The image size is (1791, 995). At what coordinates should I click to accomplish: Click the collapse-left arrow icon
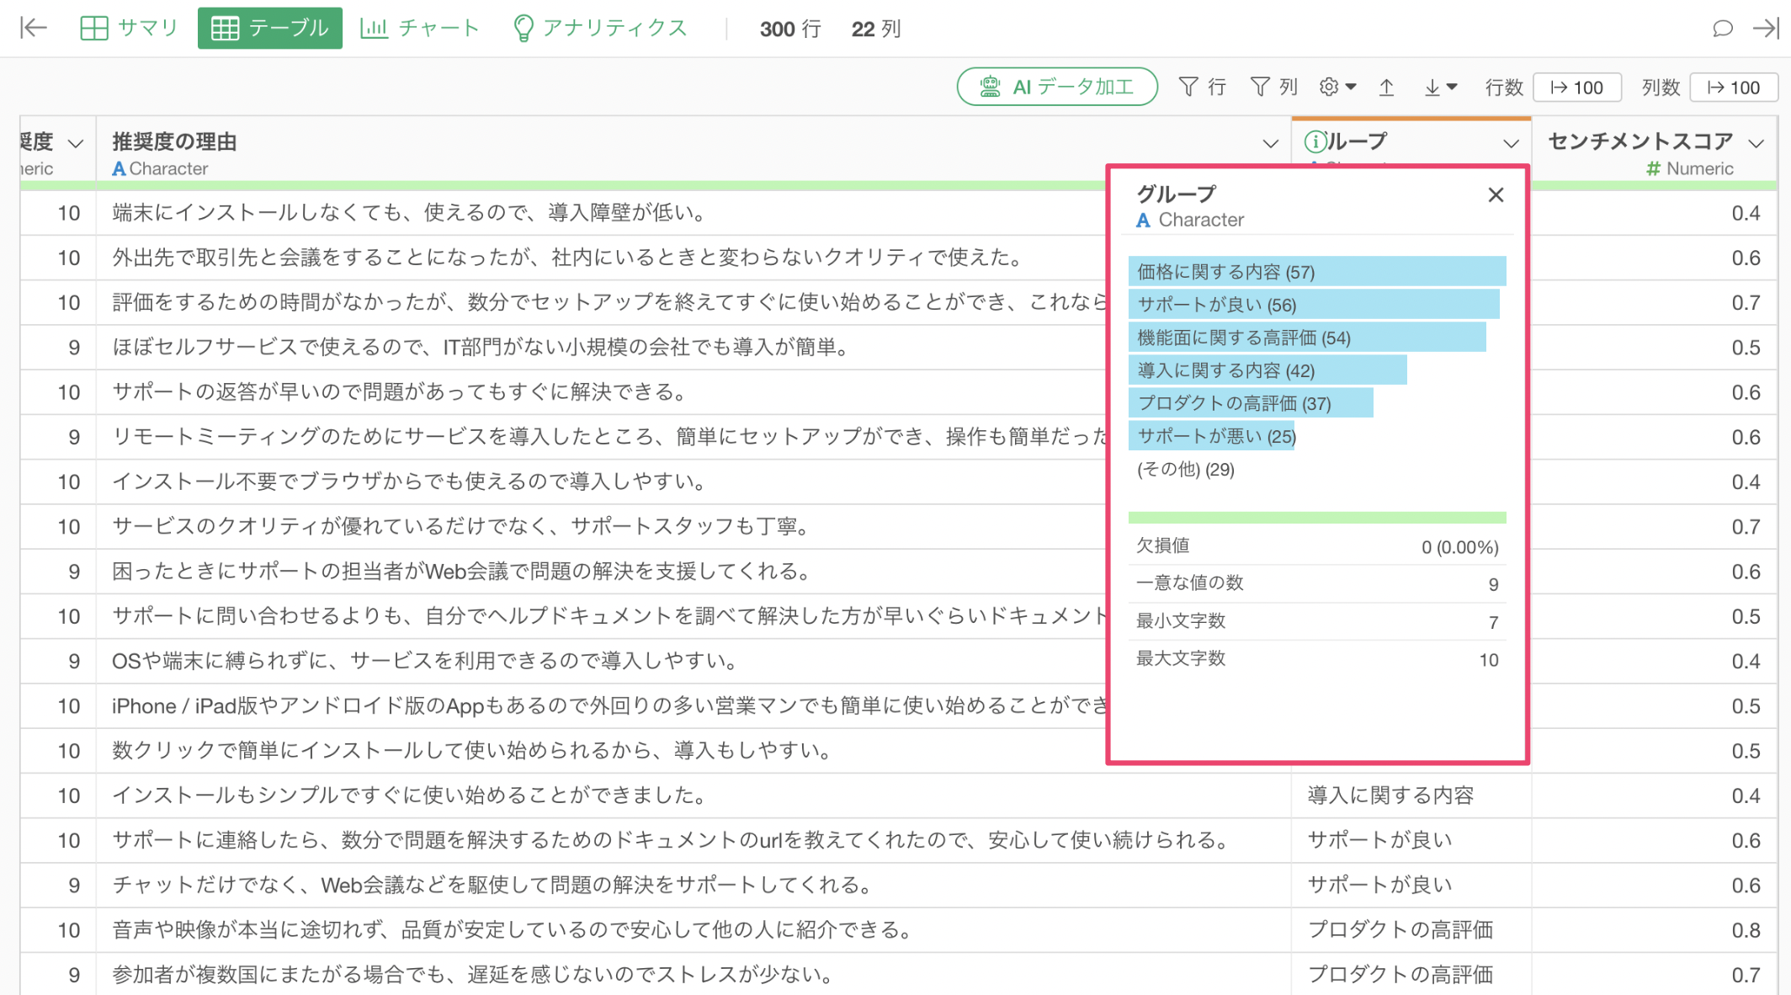click(x=34, y=28)
